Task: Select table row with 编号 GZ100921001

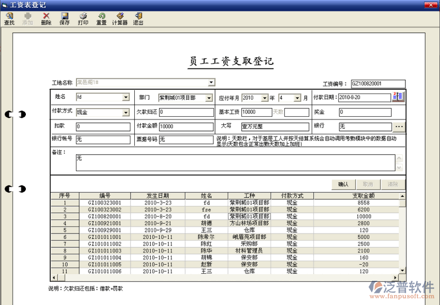Action: pos(105,224)
